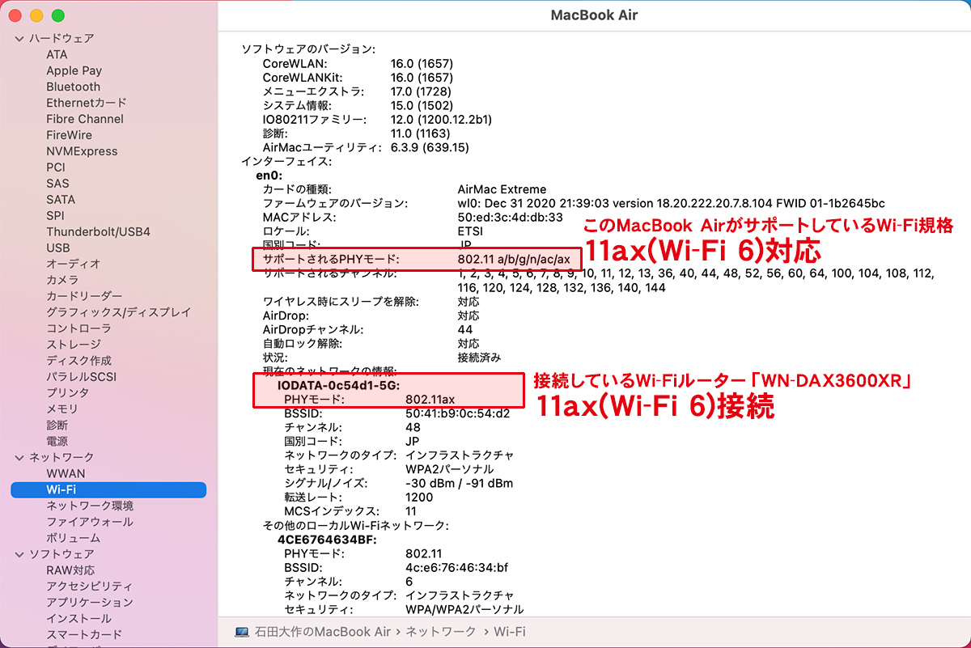Select コントローラ in sidebar
This screenshot has width=971, height=648.
(x=78, y=328)
